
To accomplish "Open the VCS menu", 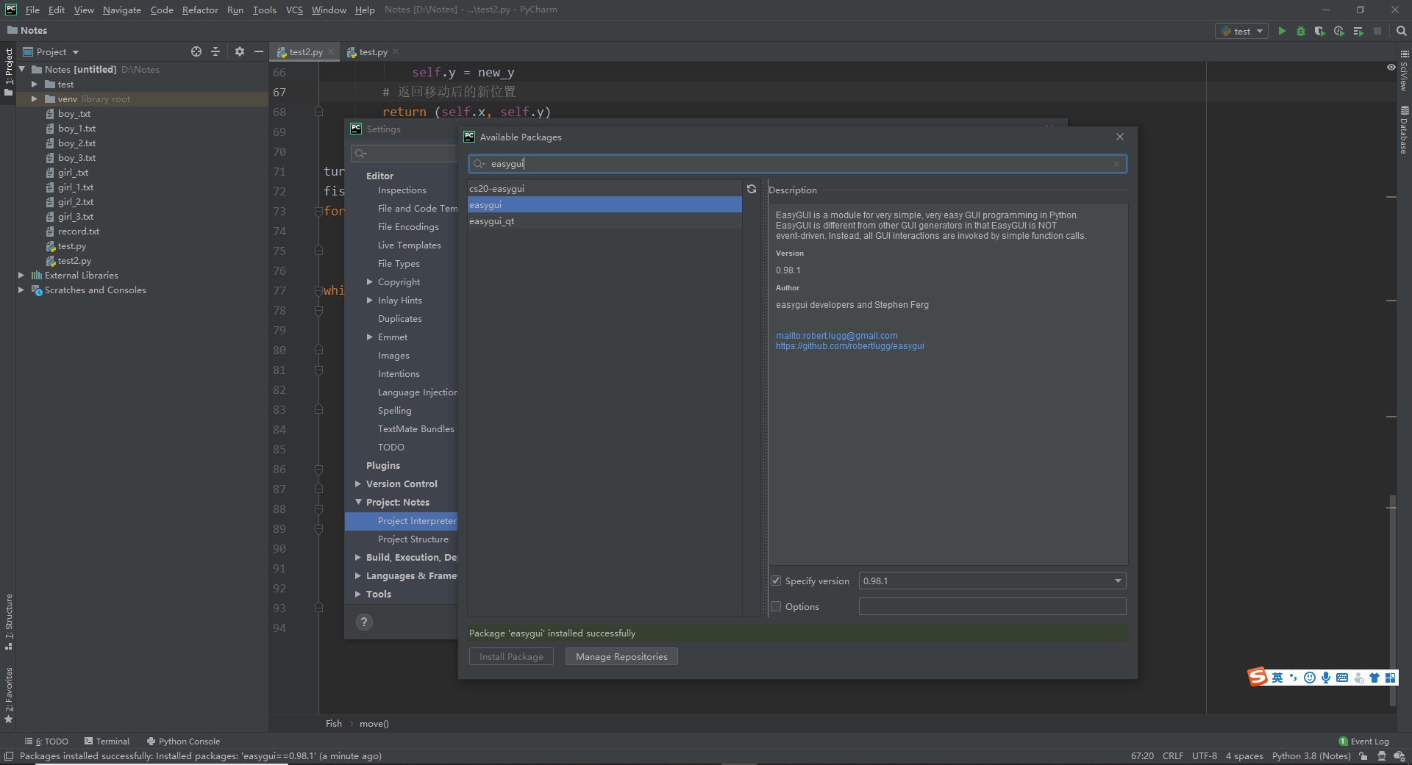I will point(294,10).
